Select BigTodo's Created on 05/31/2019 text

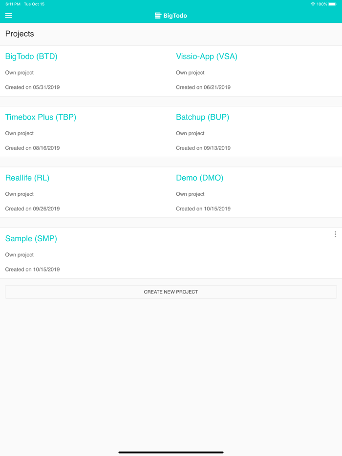point(32,87)
